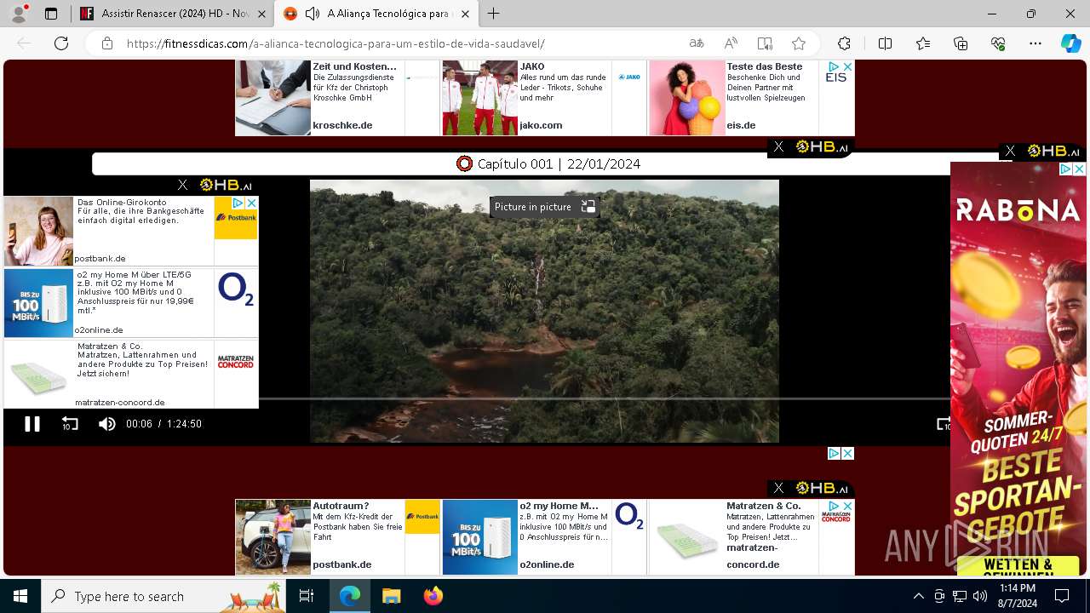Click the kroschke.de link in top banner
Screen dimensions: 1090x613
pyautogui.click(x=342, y=125)
